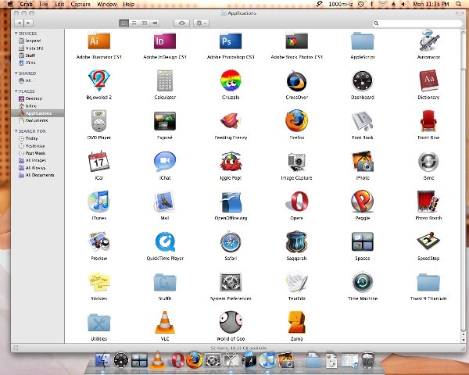Switch to list view mode
This screenshot has height=375, width=469.
click(134, 23)
